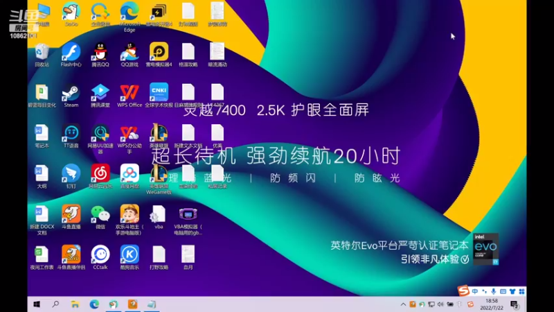This screenshot has height=312, width=554.
Task: Show hidden system tray icons chevron
Action: coord(403,304)
